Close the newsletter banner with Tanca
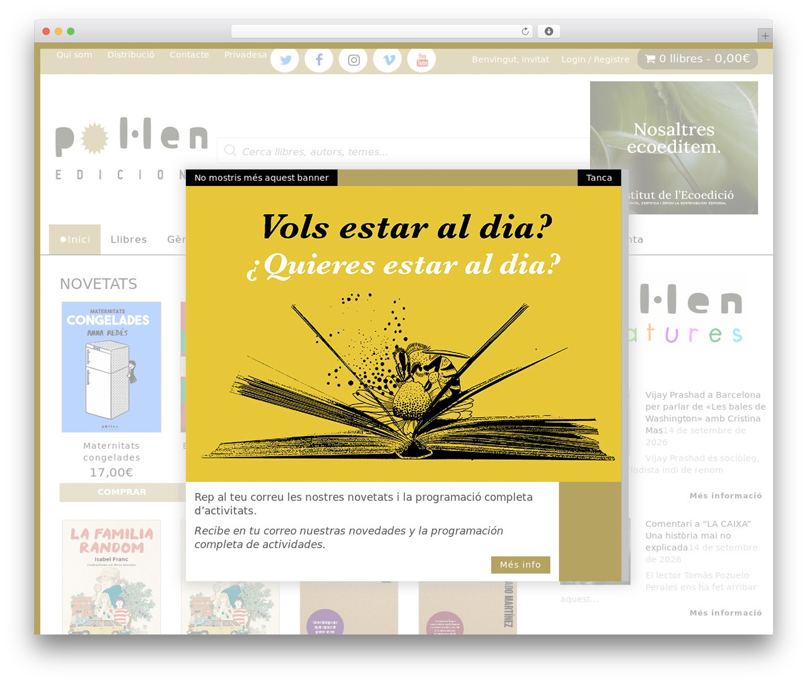This screenshot has width=807, height=683. (x=599, y=178)
